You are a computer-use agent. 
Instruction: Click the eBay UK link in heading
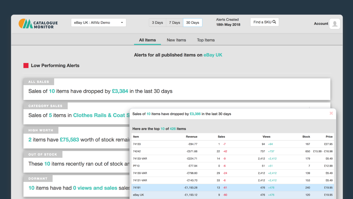213,55
